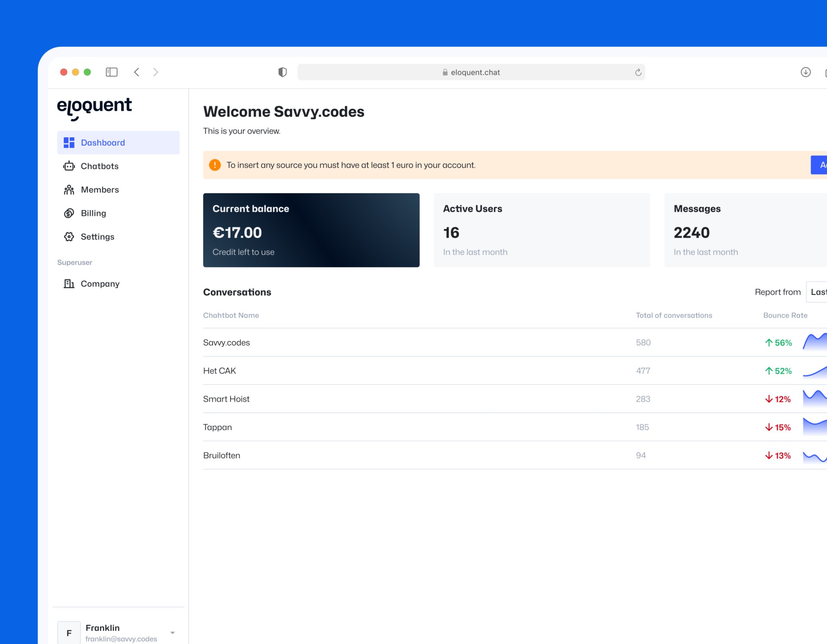The width and height of the screenshot is (827, 644).
Task: Open the Het CAK chatbot row
Action: click(515, 371)
